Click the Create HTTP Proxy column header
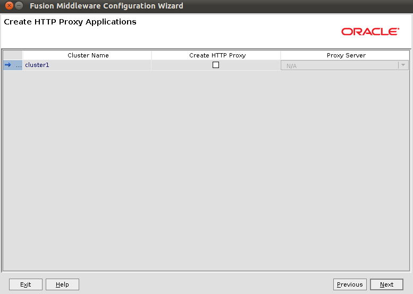 217,55
